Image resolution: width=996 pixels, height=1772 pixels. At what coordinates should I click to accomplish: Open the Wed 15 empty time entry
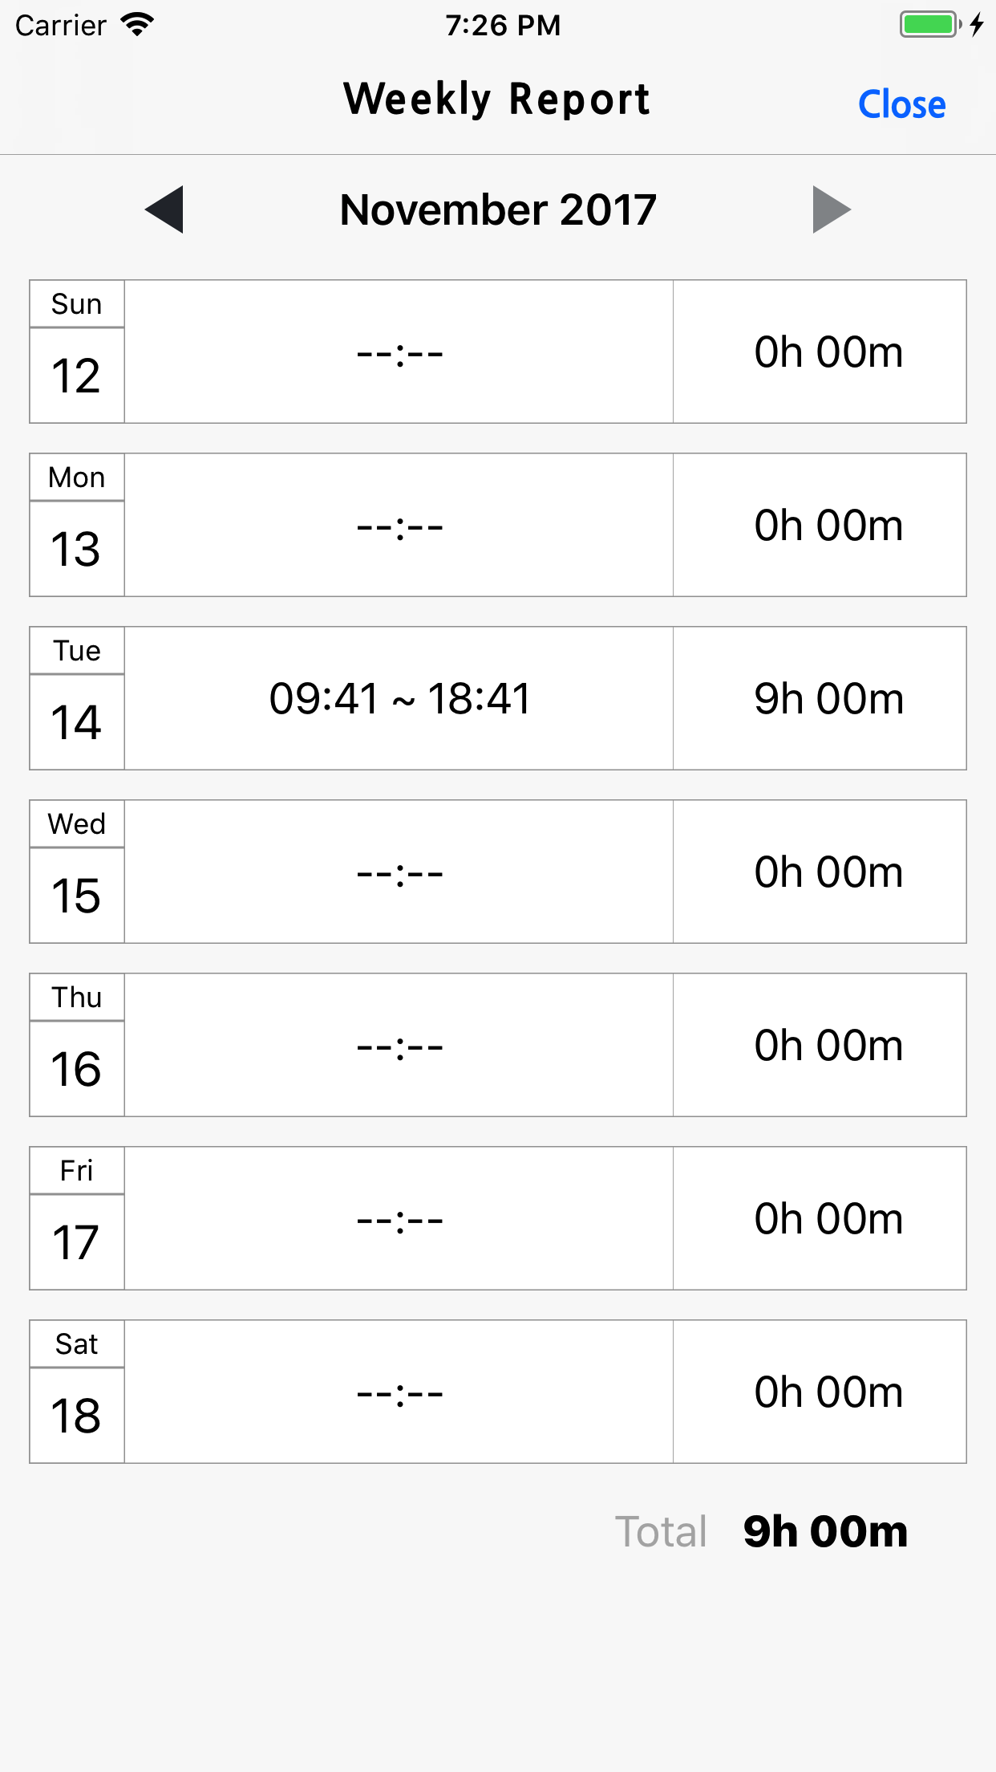pyautogui.click(x=399, y=872)
